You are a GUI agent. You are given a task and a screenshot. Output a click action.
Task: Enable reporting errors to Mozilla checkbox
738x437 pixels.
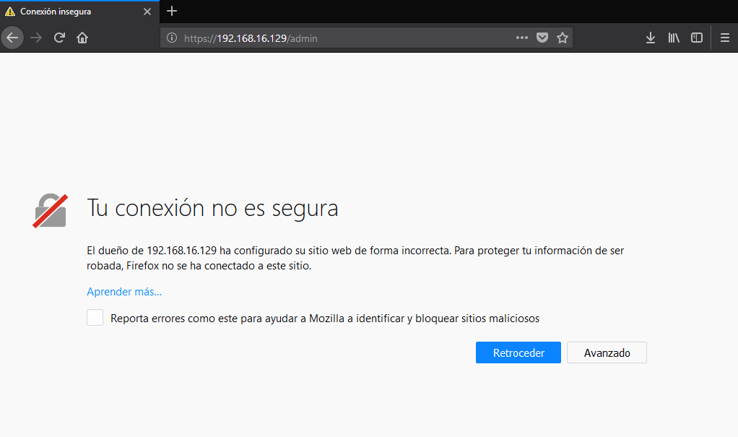95,318
